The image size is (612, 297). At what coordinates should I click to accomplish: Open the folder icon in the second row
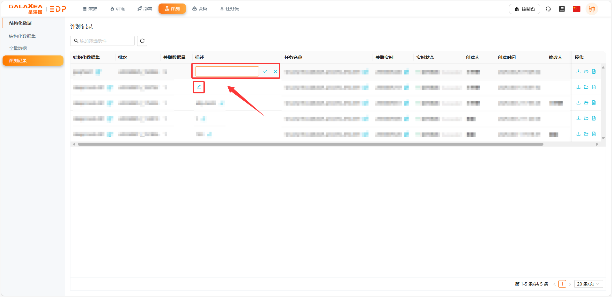pyautogui.click(x=586, y=87)
